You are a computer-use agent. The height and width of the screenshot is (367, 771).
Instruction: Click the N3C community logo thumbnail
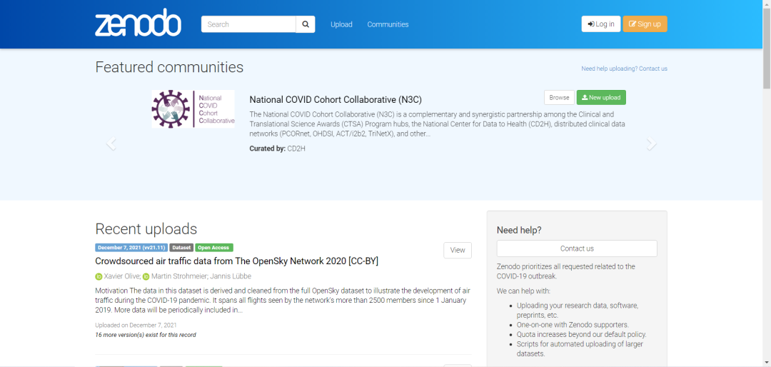pyautogui.click(x=193, y=109)
